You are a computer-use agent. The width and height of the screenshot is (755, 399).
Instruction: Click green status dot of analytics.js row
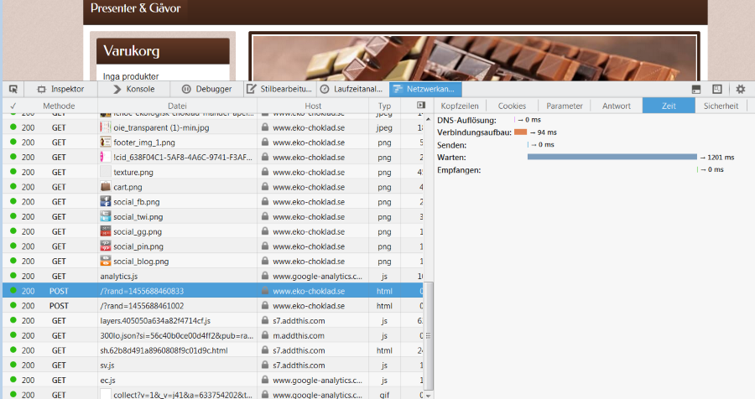click(x=13, y=276)
